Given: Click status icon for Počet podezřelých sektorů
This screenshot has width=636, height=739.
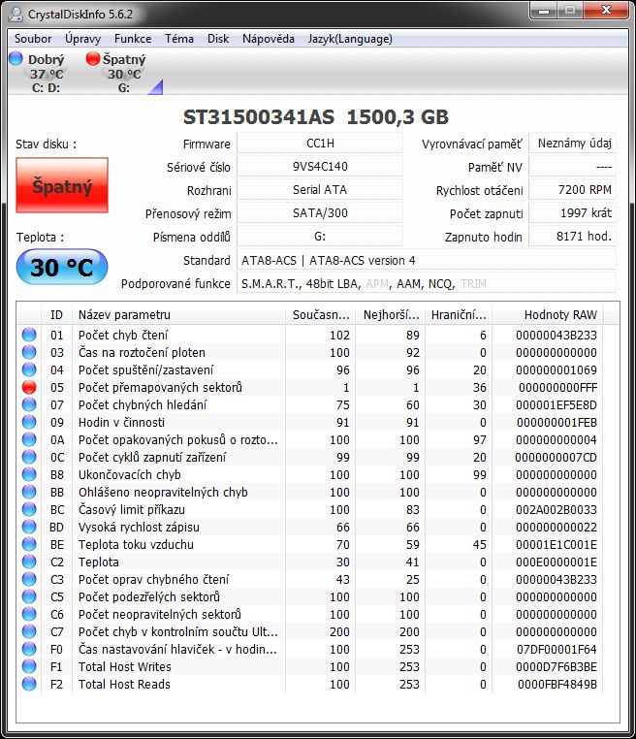Looking at the screenshot, I should pyautogui.click(x=29, y=596).
